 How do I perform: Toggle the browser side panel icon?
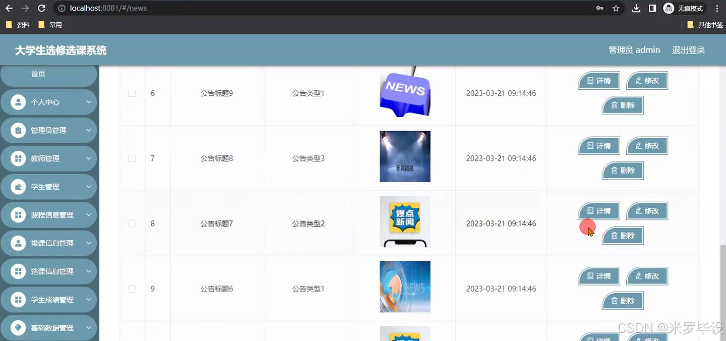[x=652, y=8]
